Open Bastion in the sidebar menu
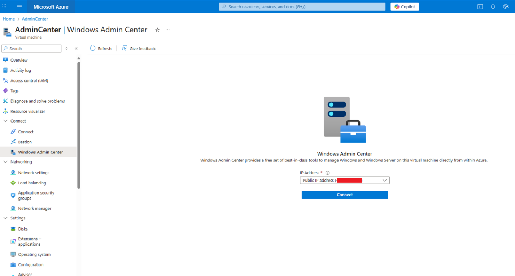This screenshot has height=276, width=515. 25,142
